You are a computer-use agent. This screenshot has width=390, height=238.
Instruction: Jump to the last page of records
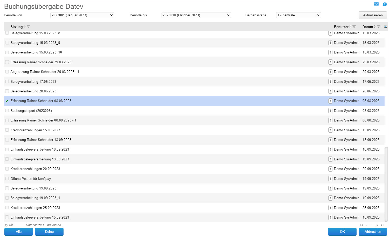pyautogui.click(x=382, y=225)
